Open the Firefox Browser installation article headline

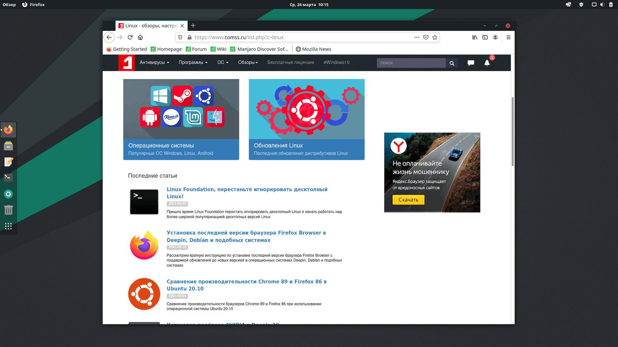246,236
